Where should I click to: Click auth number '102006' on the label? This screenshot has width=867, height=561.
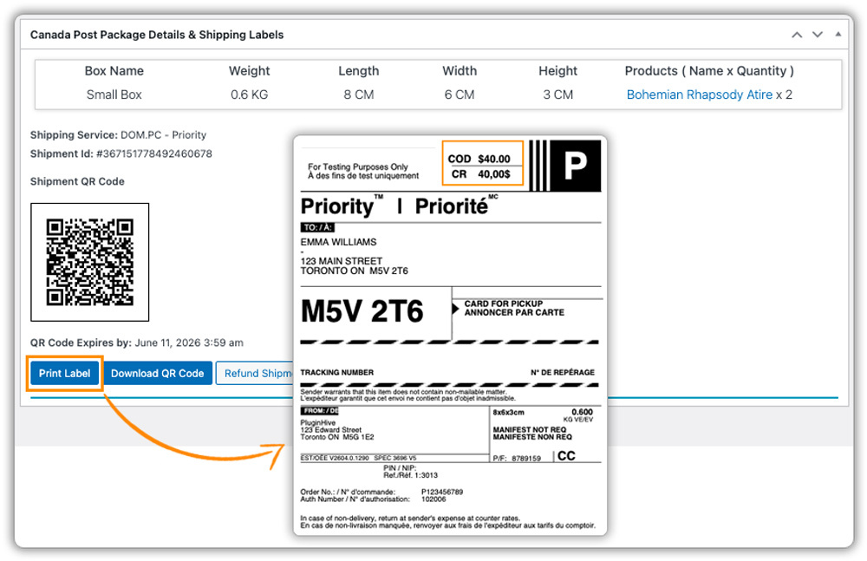pos(433,499)
